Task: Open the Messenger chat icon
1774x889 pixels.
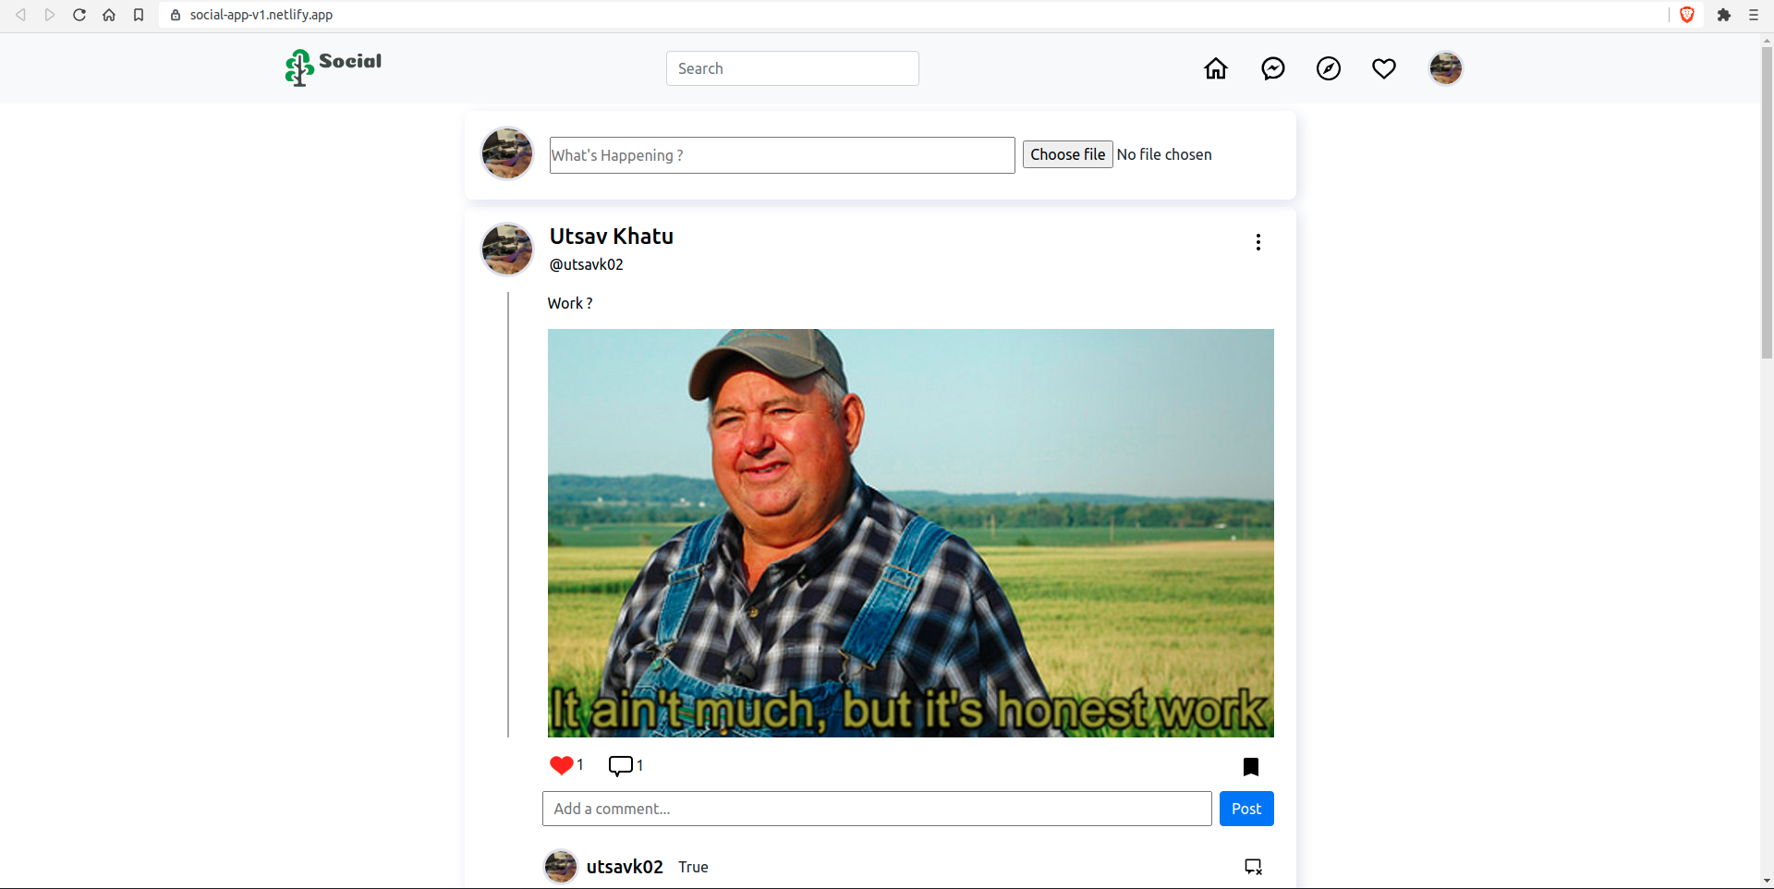Action: pos(1273,68)
